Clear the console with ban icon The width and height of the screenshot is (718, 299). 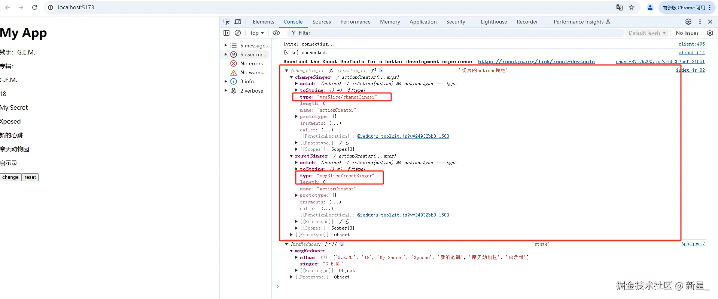click(x=238, y=33)
